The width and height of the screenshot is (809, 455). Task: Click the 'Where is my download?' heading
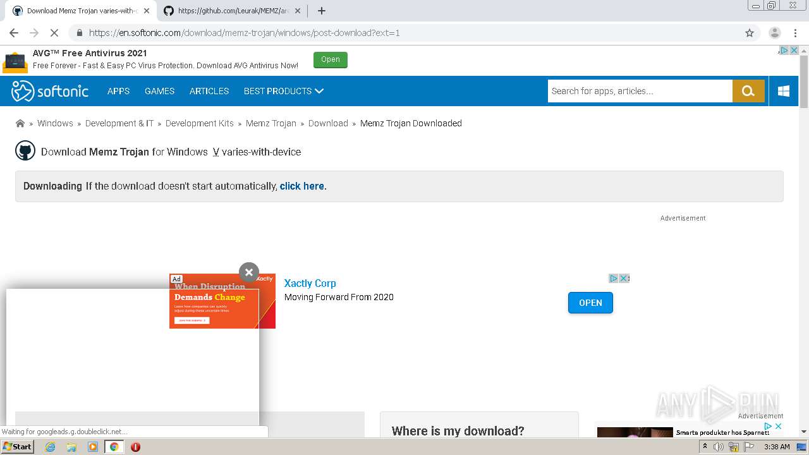(458, 431)
